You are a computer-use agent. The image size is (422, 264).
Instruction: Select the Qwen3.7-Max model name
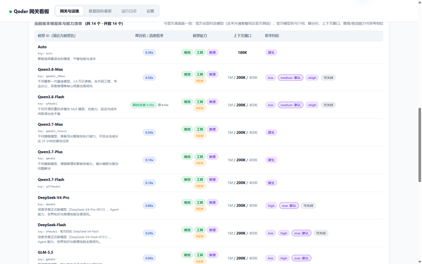[x=50, y=124]
